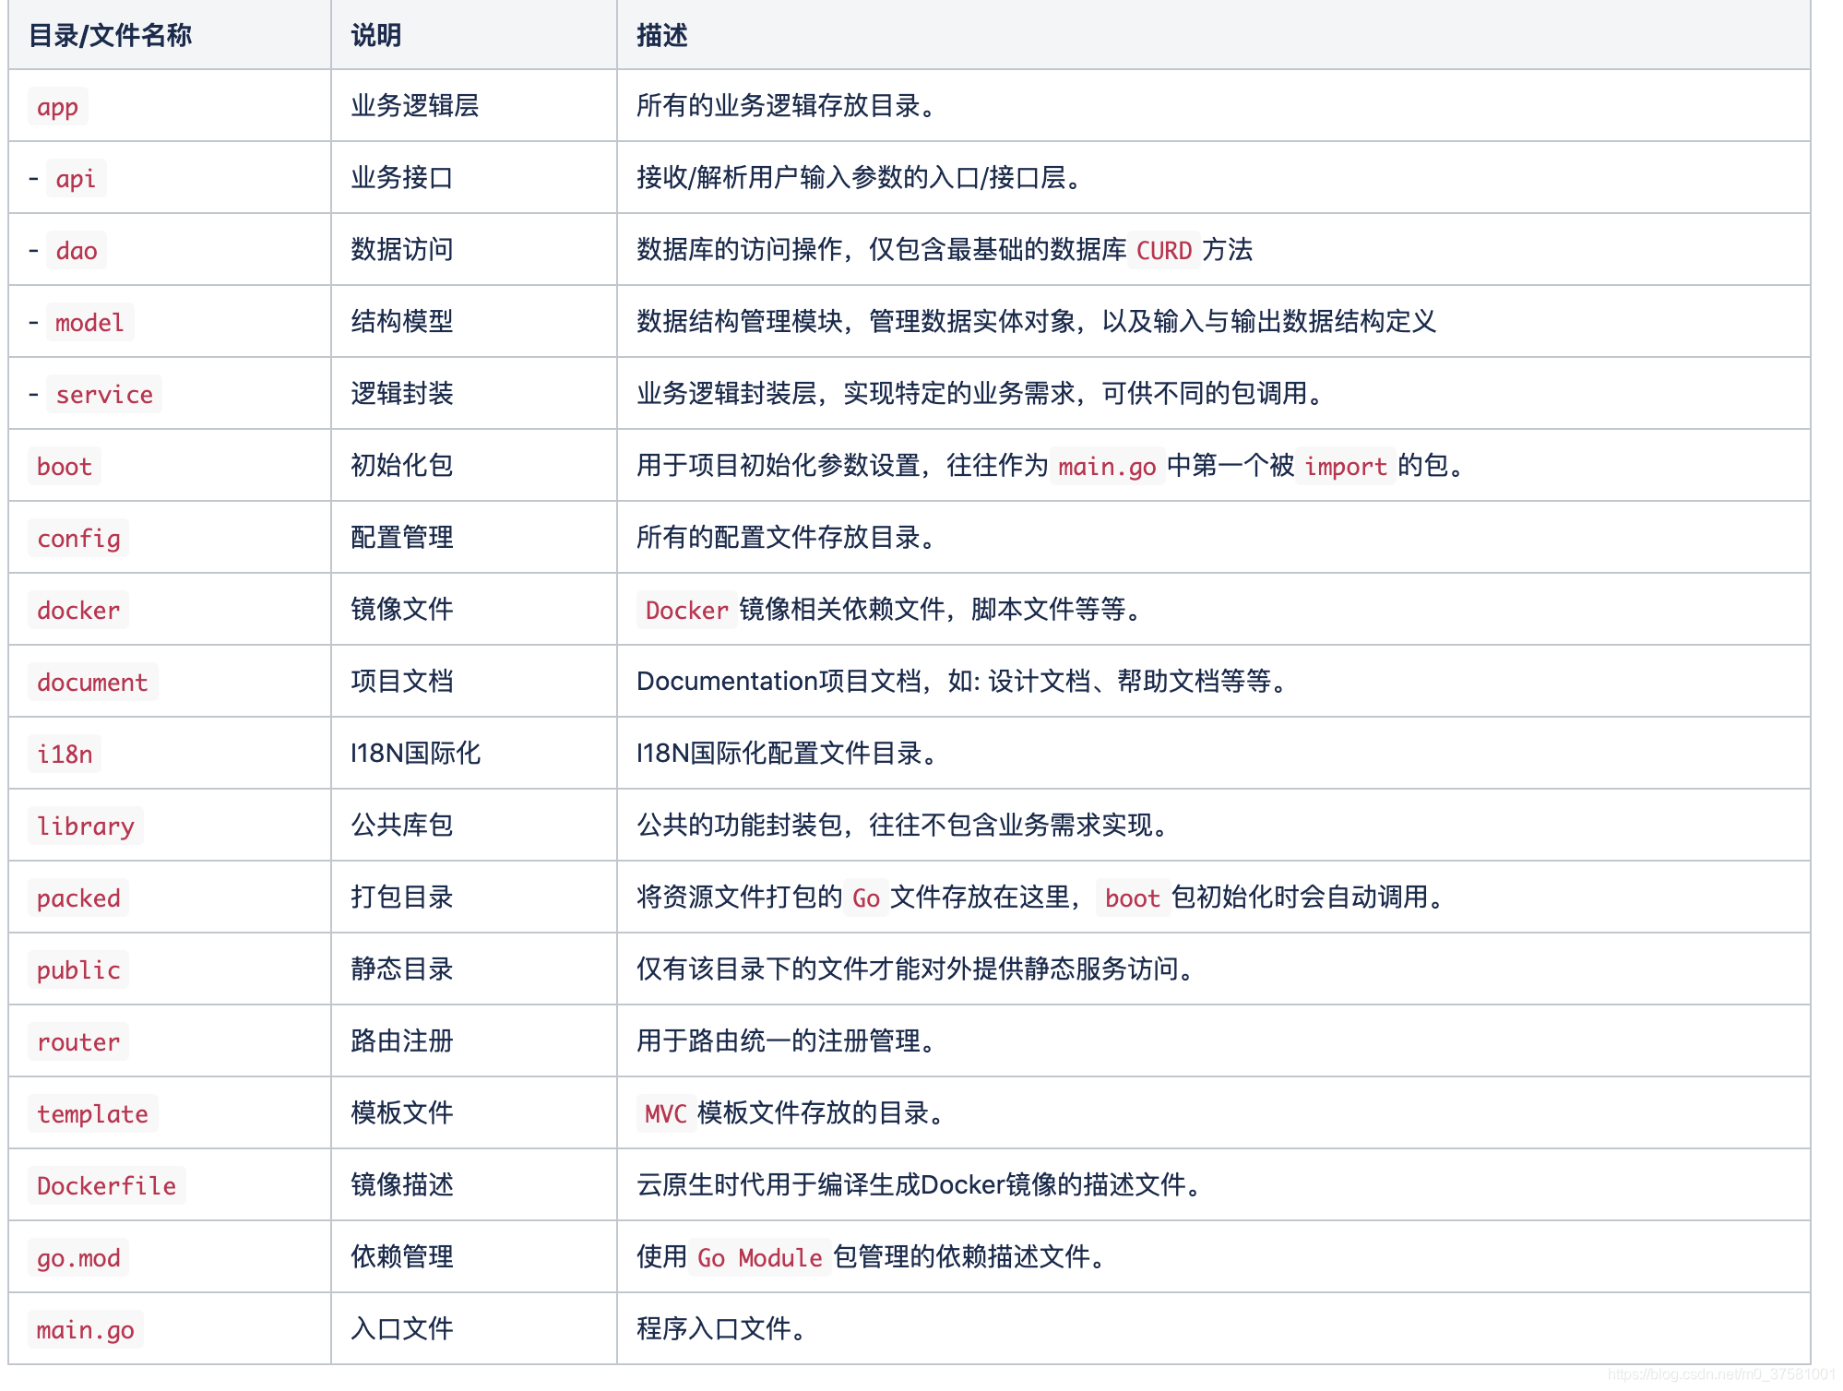Select the i18n directory entry
Viewport: 1843px width, 1391px height.
pyautogui.click(x=64, y=754)
